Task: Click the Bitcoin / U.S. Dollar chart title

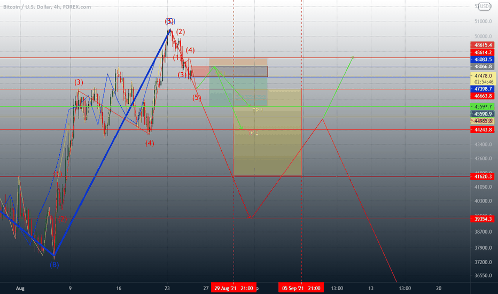Action: click(x=47, y=6)
